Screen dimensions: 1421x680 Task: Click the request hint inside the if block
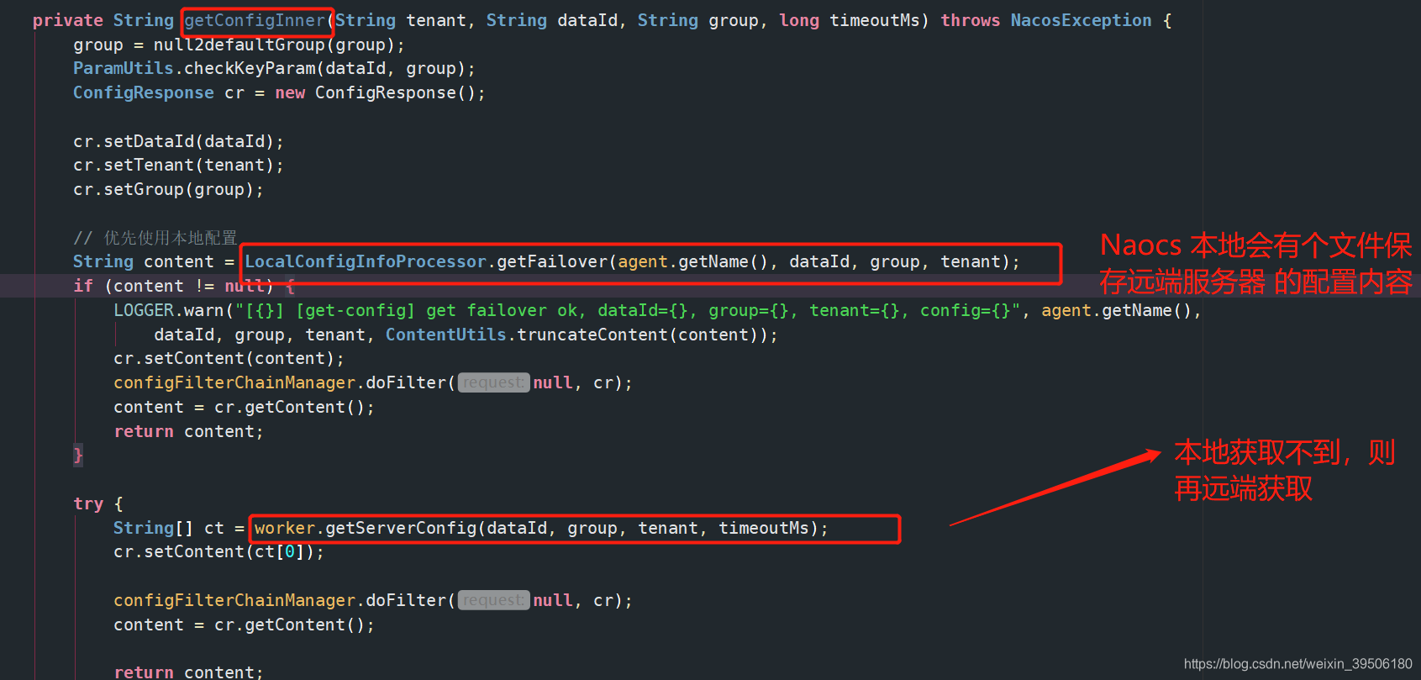[x=493, y=382]
